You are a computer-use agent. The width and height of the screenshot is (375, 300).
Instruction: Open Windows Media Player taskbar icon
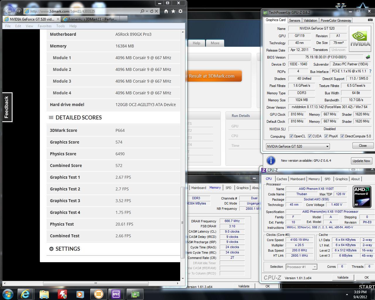click(80, 294)
